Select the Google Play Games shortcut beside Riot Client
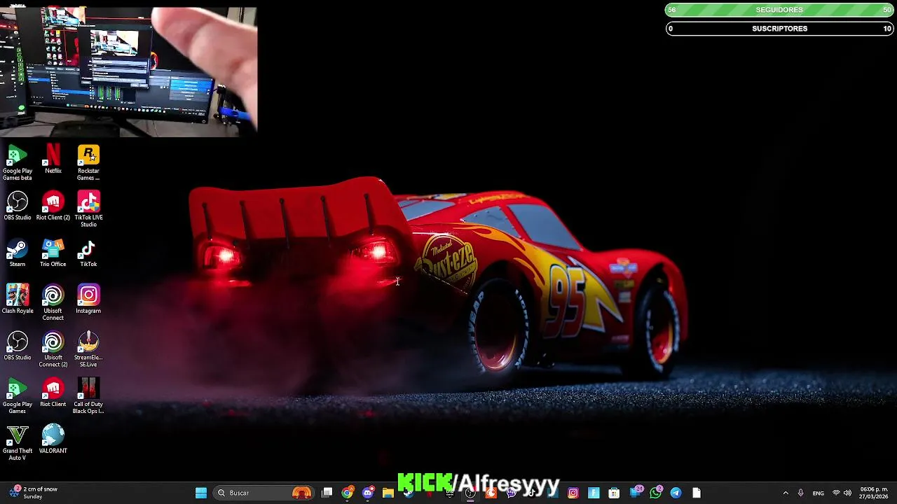Image resolution: width=897 pixels, height=504 pixels. coord(18,395)
